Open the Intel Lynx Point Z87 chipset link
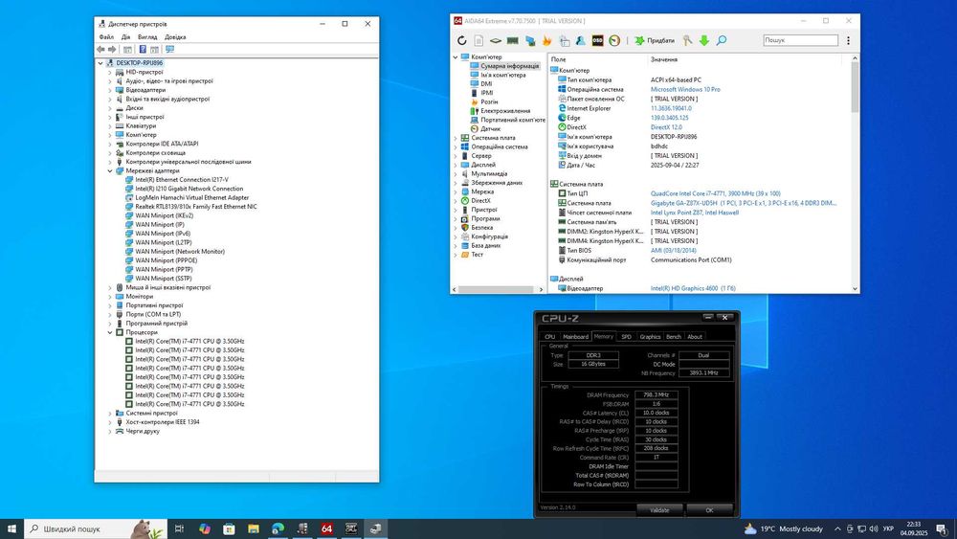Screen dimensions: 957x539 (x=695, y=213)
